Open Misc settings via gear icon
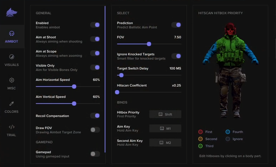This screenshot has width=276, height=167. coord(12,80)
